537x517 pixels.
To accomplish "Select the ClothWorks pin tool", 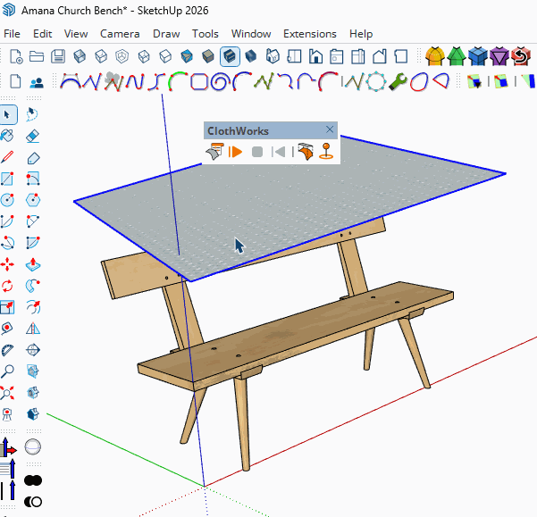I will coord(326,151).
